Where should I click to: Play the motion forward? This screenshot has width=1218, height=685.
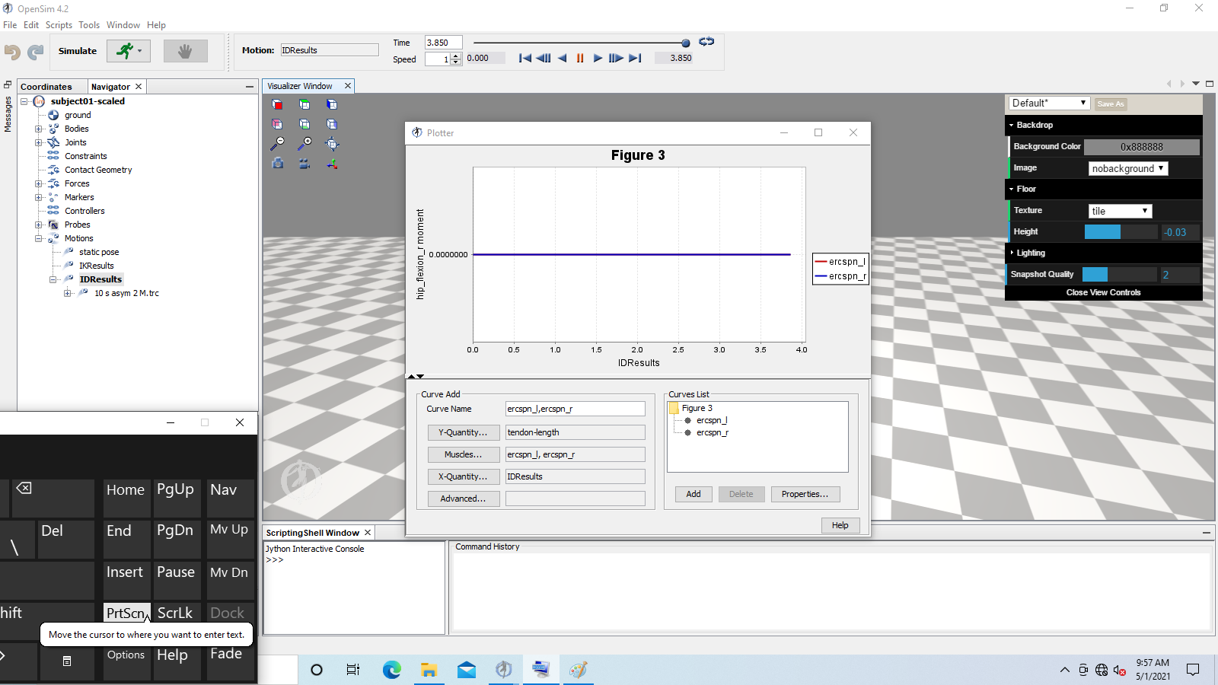[x=598, y=58]
